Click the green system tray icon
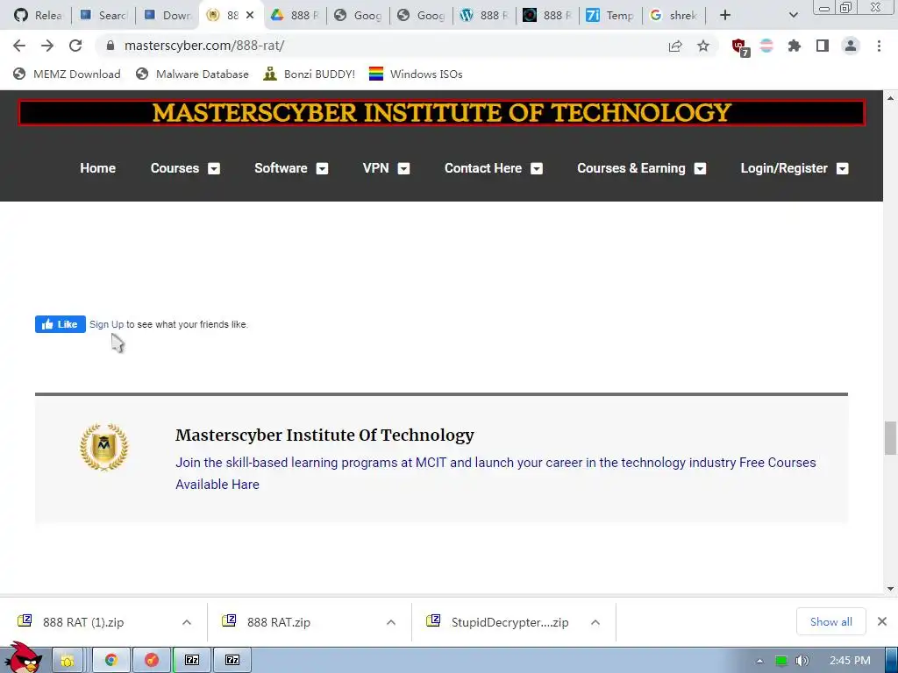 point(780,661)
